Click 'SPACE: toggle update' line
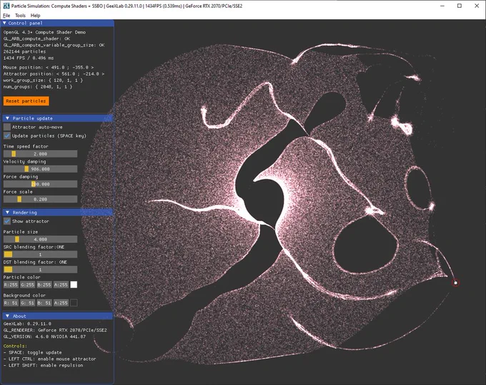Image resolution: width=486 pixels, height=385 pixels. [33, 352]
